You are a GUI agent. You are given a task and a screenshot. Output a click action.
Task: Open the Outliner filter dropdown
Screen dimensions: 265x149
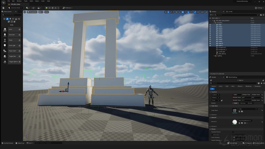click(211, 15)
